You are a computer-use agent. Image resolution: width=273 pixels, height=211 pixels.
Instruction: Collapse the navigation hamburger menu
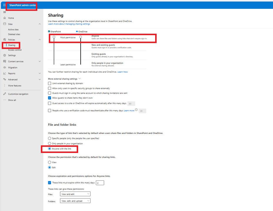coord(4,12)
